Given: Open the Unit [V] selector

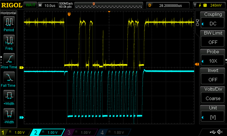Looking at the screenshot, I should point(212,117).
